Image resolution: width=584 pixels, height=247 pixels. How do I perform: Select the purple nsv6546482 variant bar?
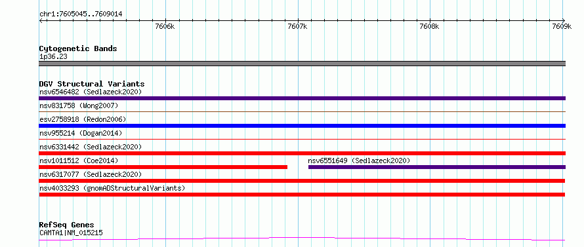[x=302, y=98]
